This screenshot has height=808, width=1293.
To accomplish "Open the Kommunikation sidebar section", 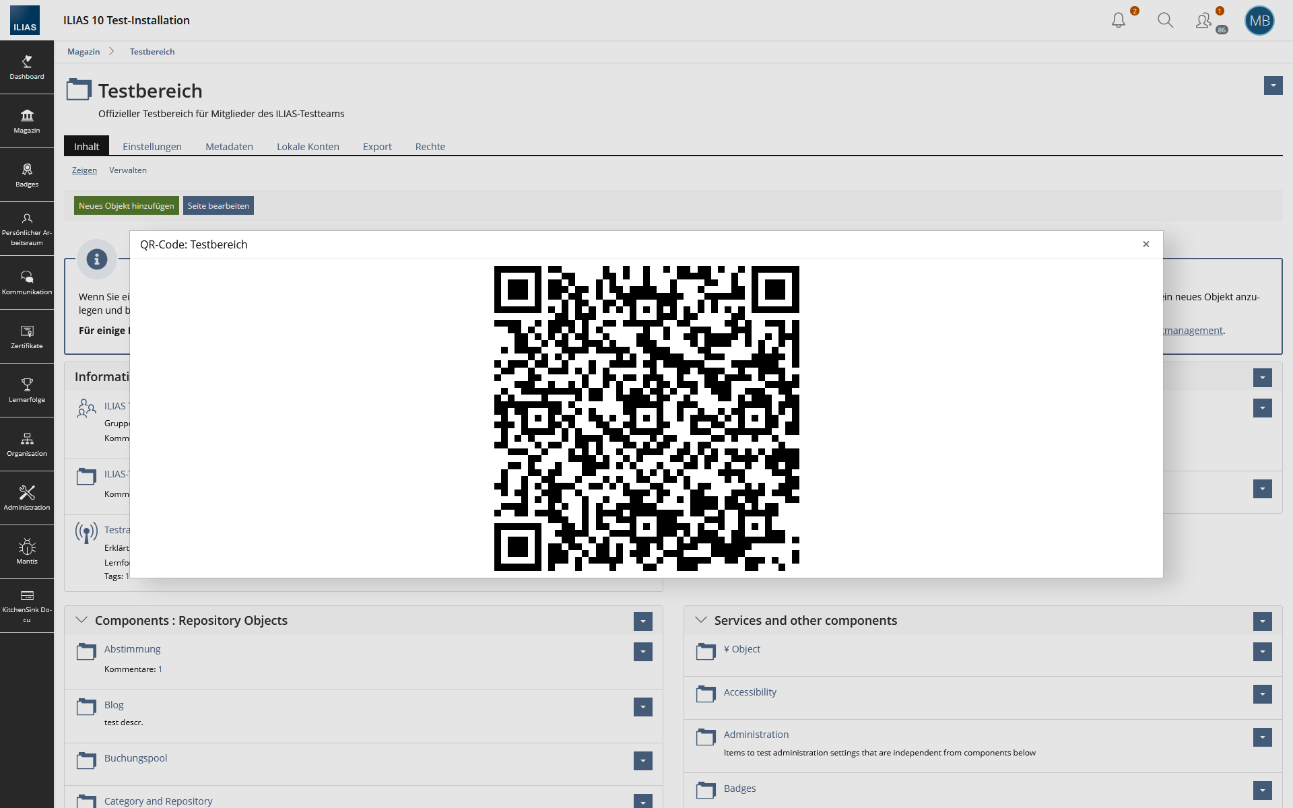I will pos(27,281).
